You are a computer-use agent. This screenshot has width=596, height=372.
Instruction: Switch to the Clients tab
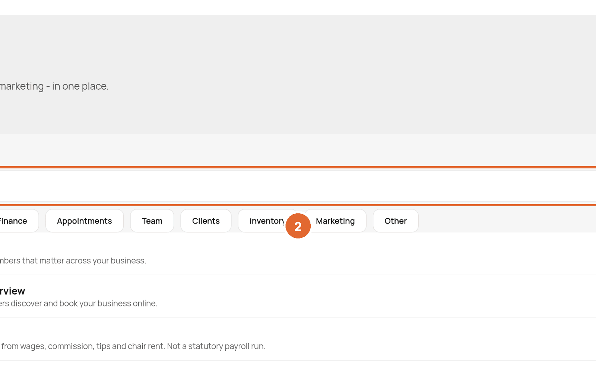click(x=206, y=221)
